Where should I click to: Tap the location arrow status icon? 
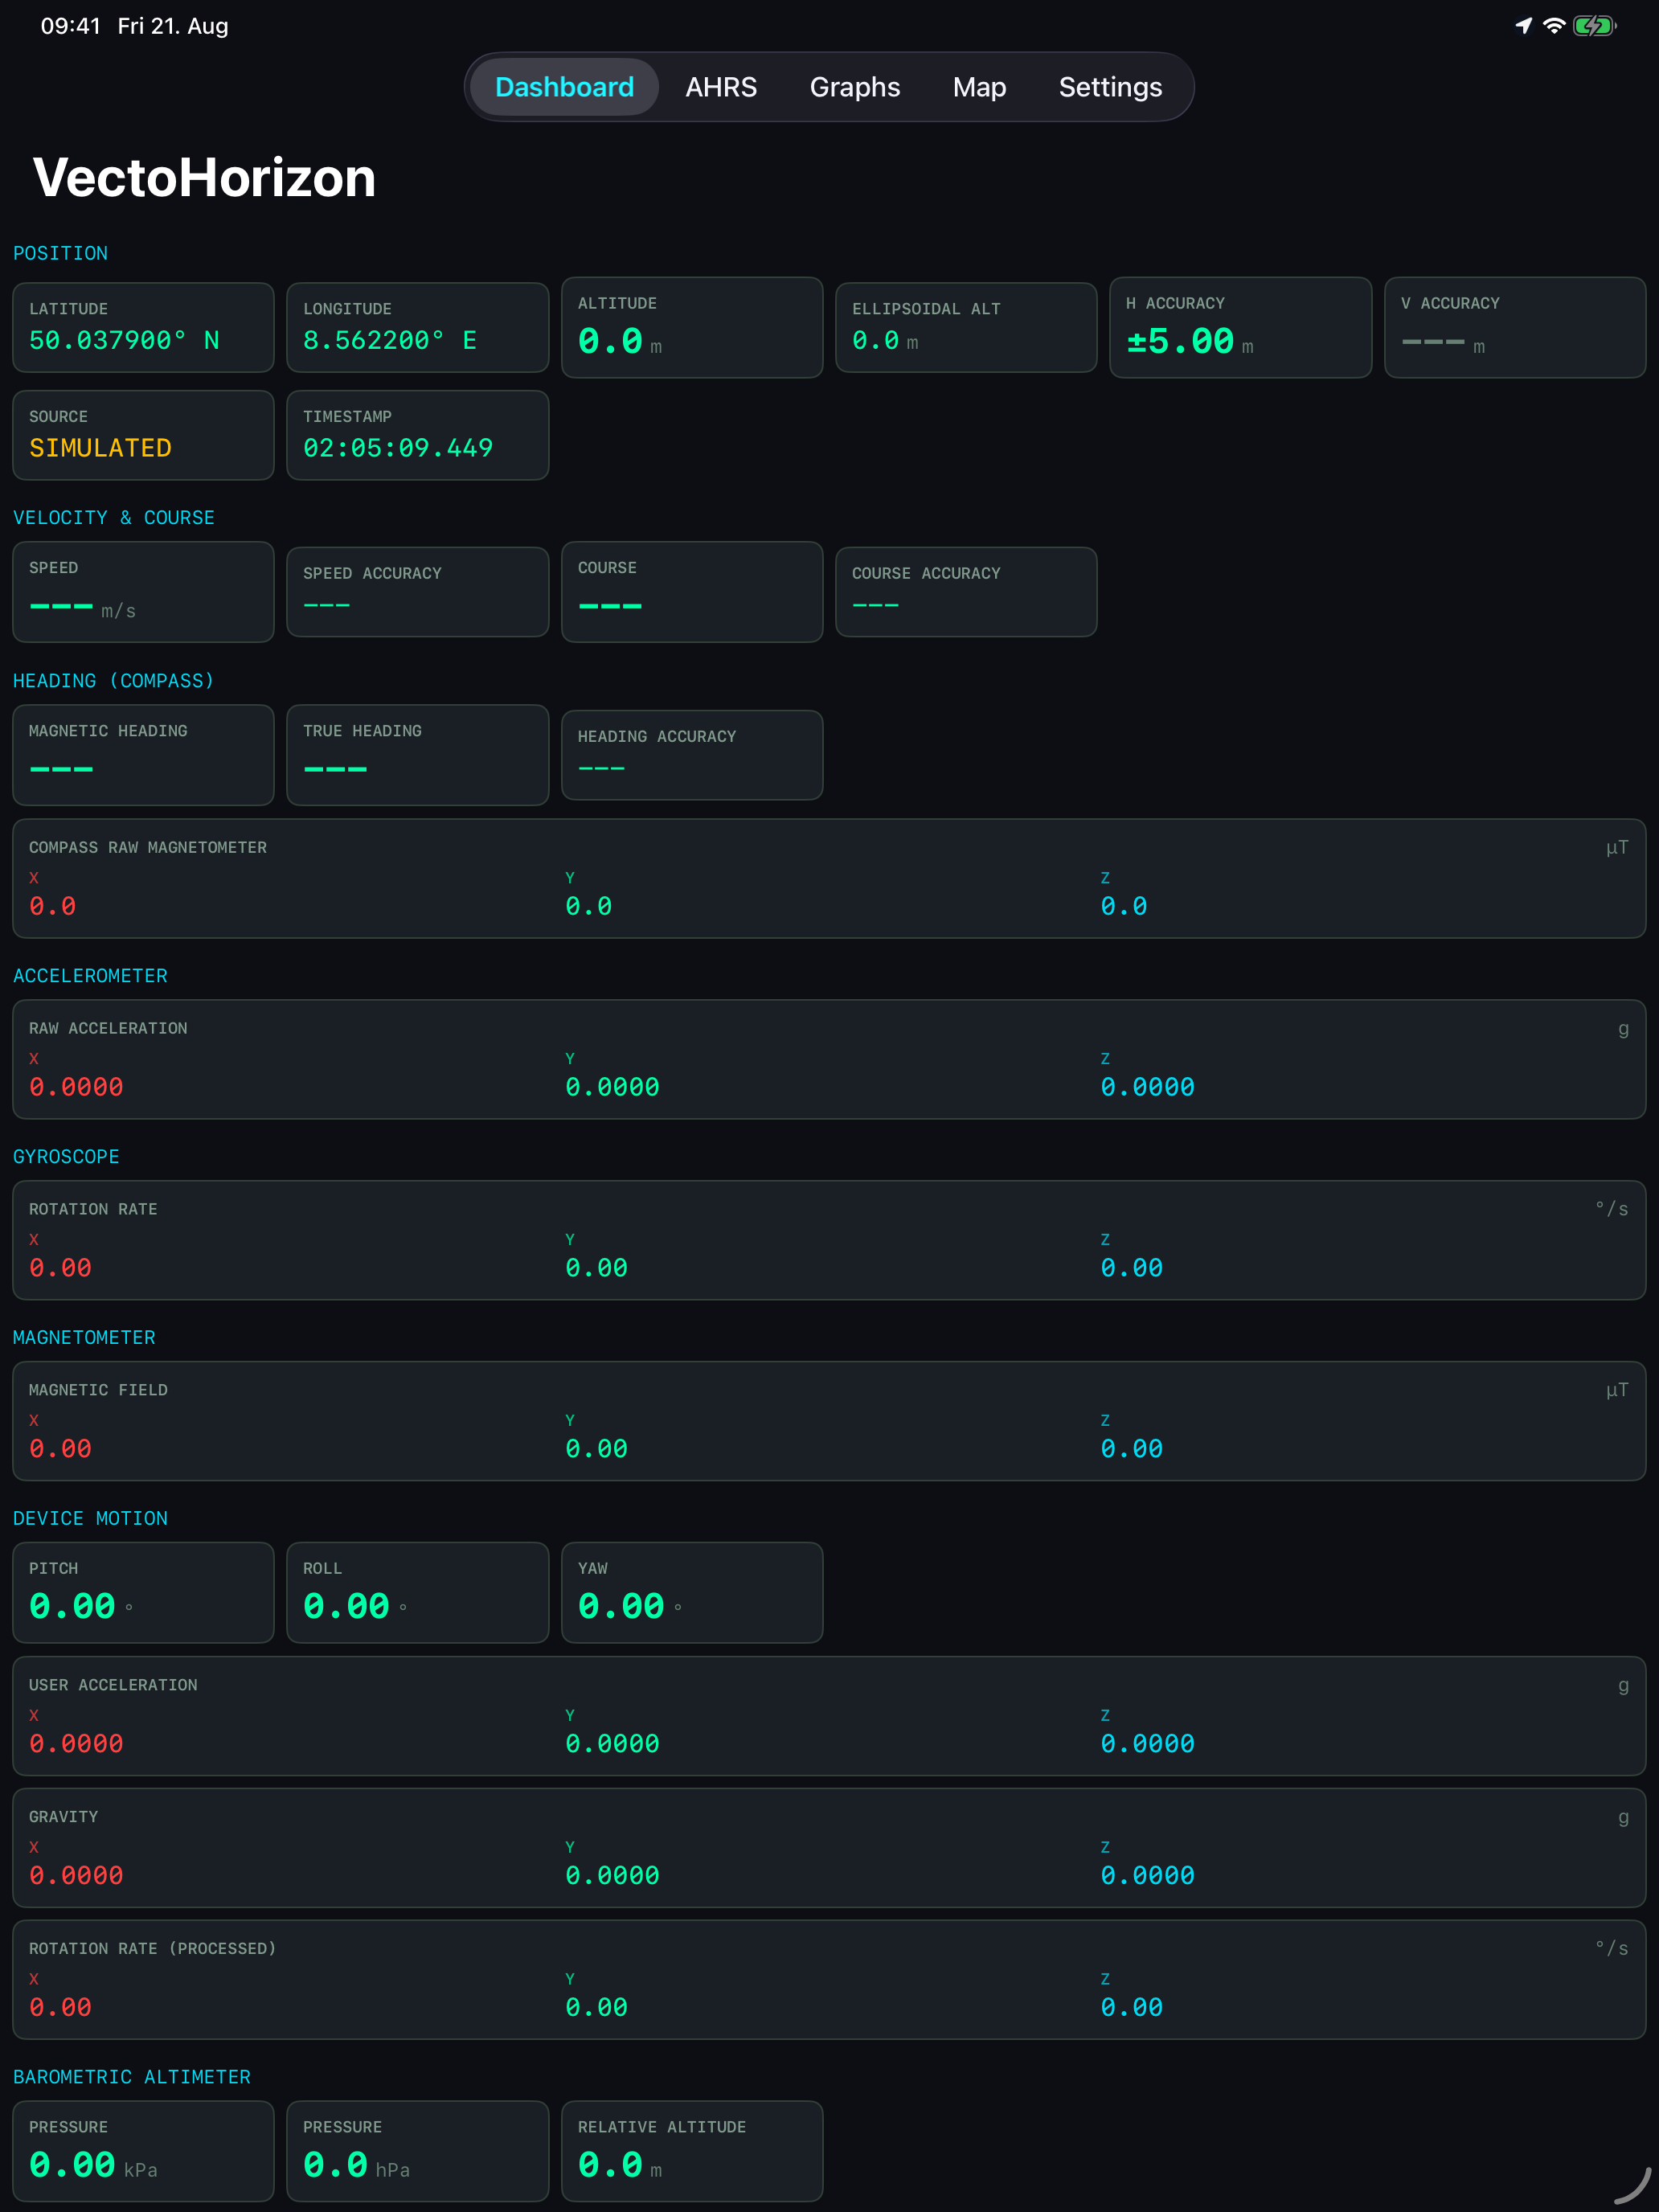click(x=1523, y=26)
